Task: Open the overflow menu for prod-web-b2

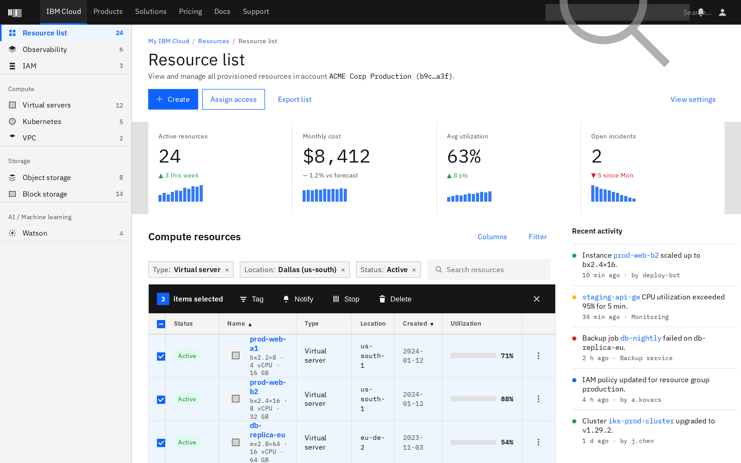Action: (538, 399)
